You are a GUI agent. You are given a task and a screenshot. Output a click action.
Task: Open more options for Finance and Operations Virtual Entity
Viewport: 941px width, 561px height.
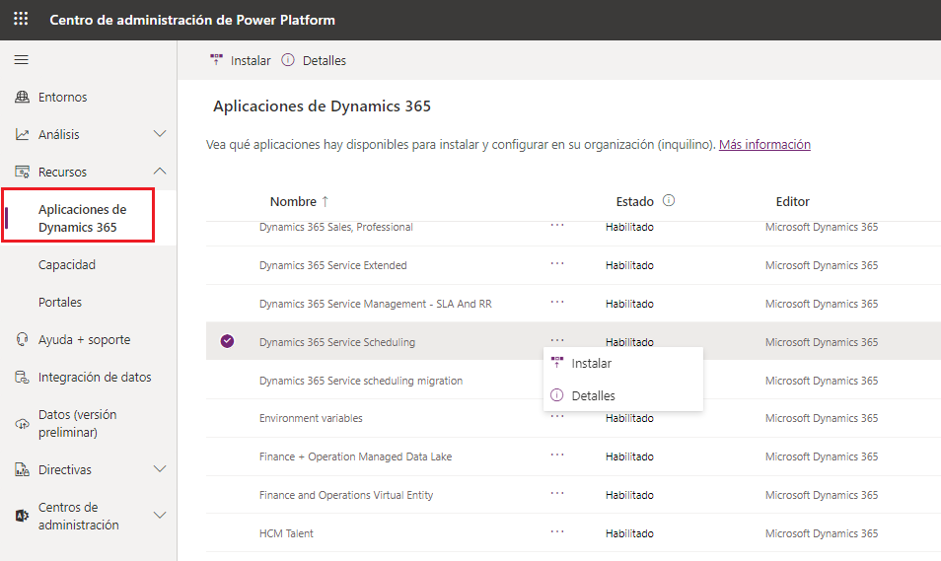[557, 493]
